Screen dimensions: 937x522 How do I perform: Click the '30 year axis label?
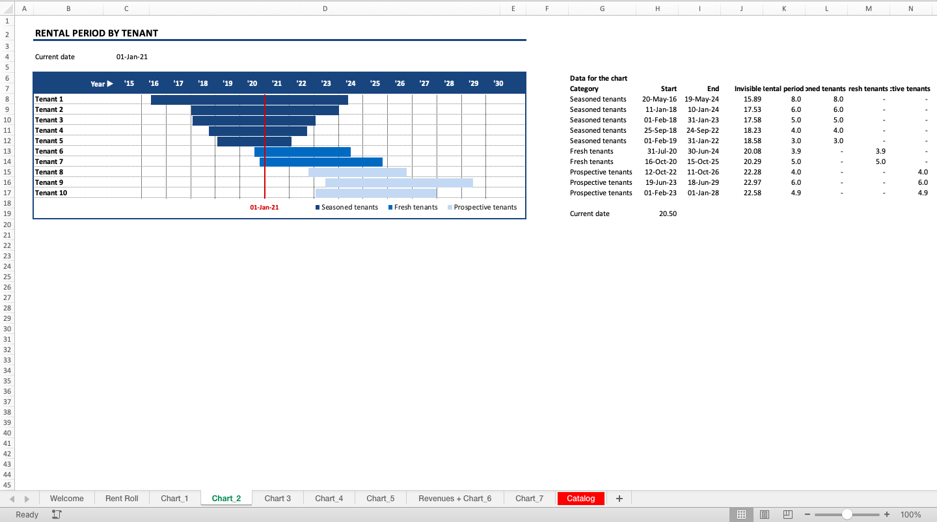[498, 83]
